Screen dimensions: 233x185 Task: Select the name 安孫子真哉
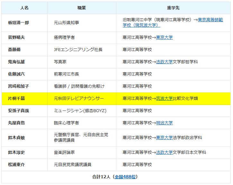(x=18, y=110)
